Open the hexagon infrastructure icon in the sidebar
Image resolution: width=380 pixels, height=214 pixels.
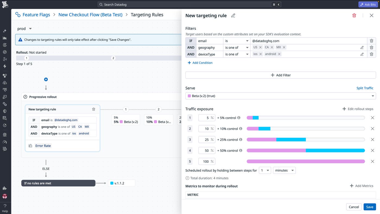[x=5, y=52]
